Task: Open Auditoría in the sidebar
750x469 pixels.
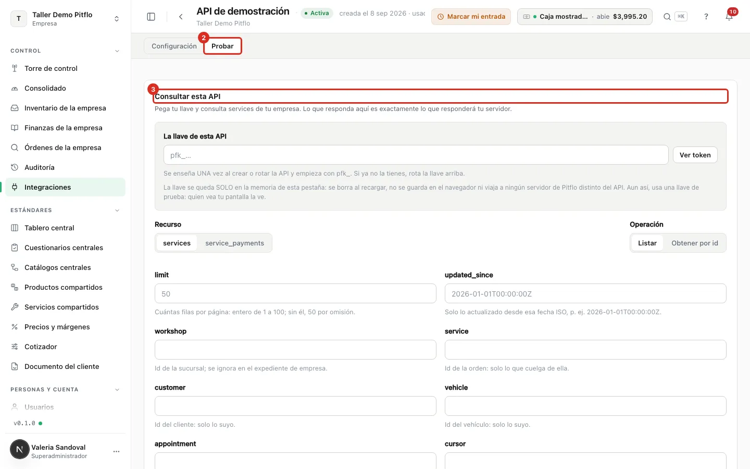Action: pyautogui.click(x=66, y=167)
